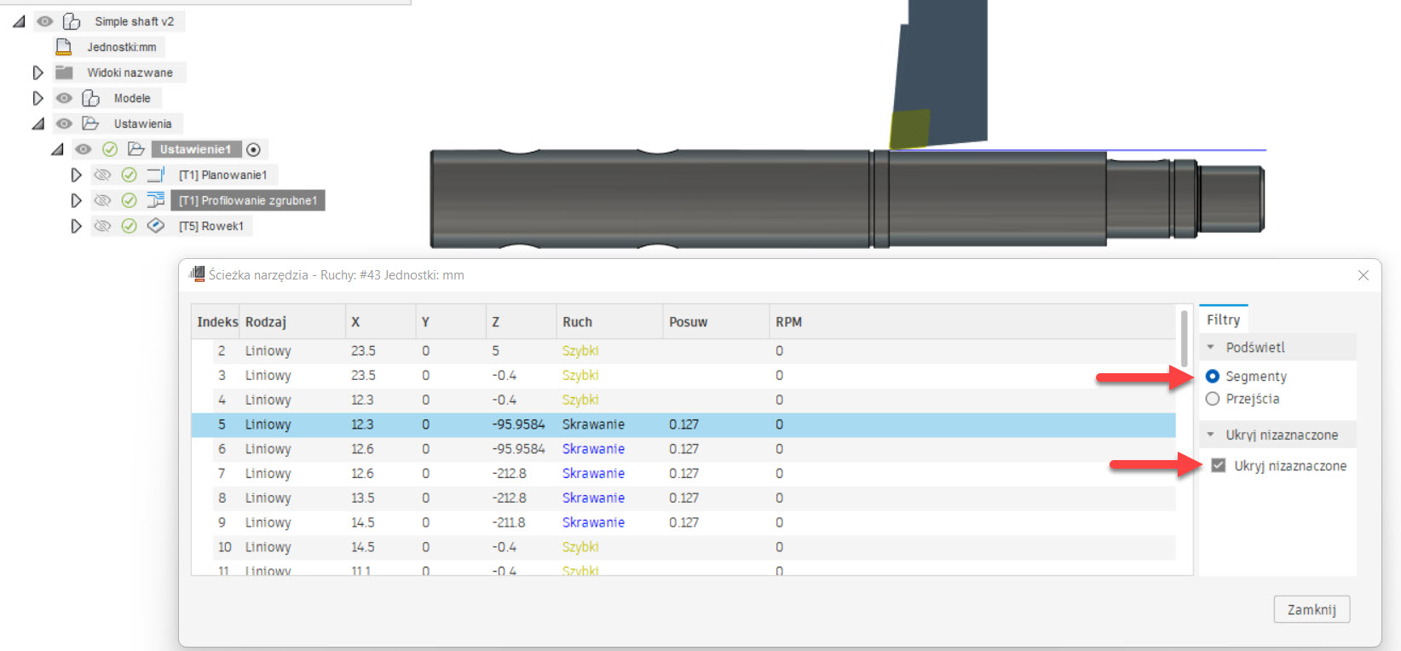
Task: Collapse the Podświetl filter section
Action: [1211, 347]
